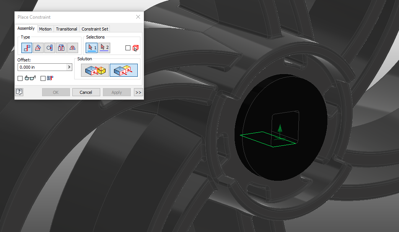Screen dimensions: 399x232
Task: Switch to the Motion tab
Action: 45,29
